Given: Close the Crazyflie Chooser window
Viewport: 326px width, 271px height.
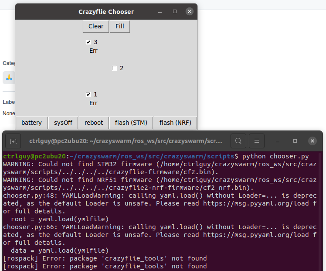Looking at the screenshot, I should click(x=190, y=11).
